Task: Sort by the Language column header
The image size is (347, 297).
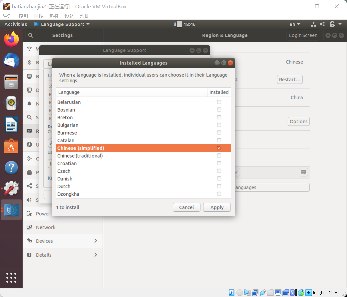Action: pyautogui.click(x=132, y=92)
